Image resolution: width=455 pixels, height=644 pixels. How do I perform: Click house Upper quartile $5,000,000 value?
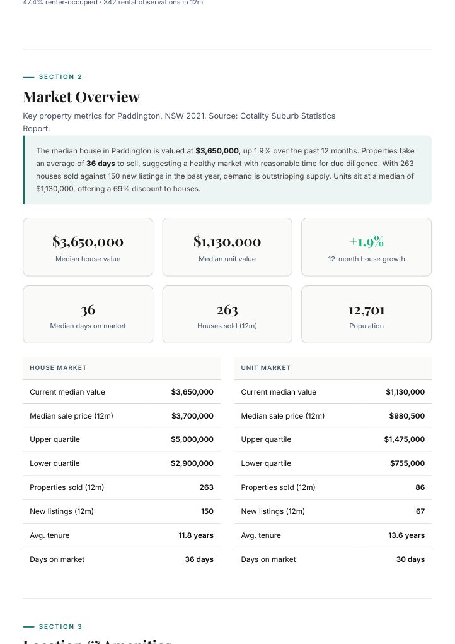[x=192, y=439]
